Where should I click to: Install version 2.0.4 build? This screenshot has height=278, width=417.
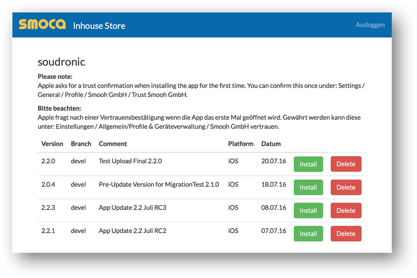click(x=308, y=187)
